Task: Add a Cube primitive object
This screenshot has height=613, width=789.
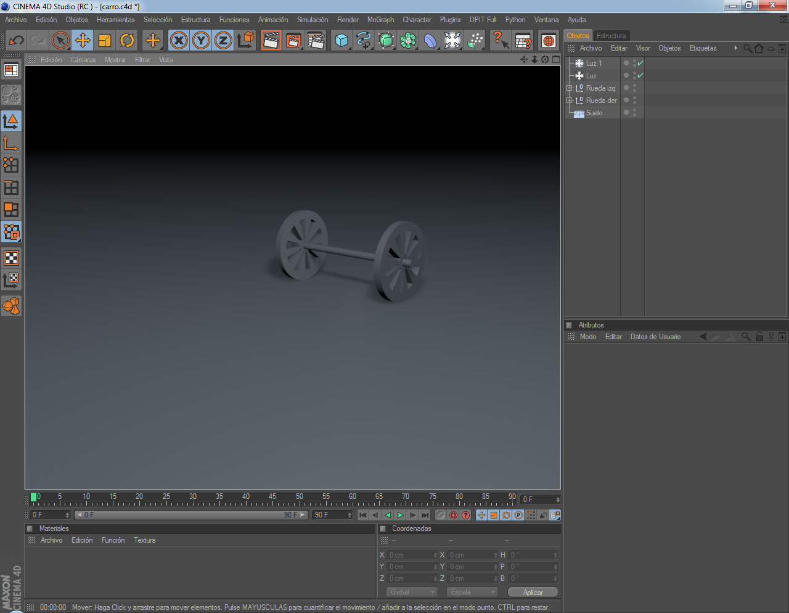Action: coord(341,41)
